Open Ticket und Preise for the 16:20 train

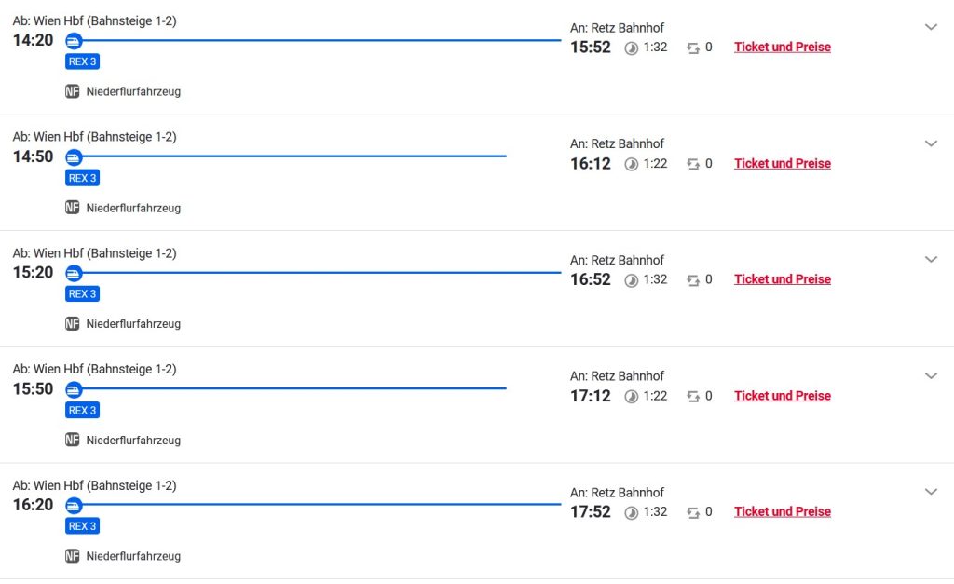pos(782,511)
